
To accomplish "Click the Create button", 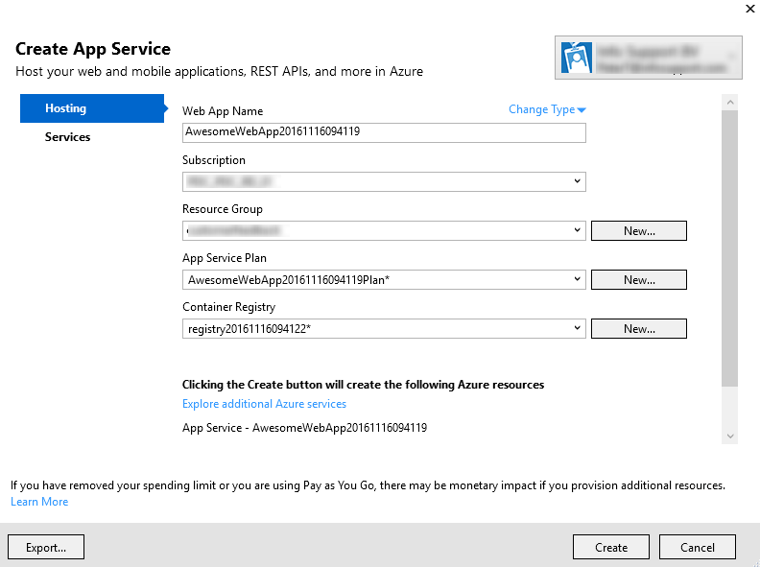I will click(611, 547).
